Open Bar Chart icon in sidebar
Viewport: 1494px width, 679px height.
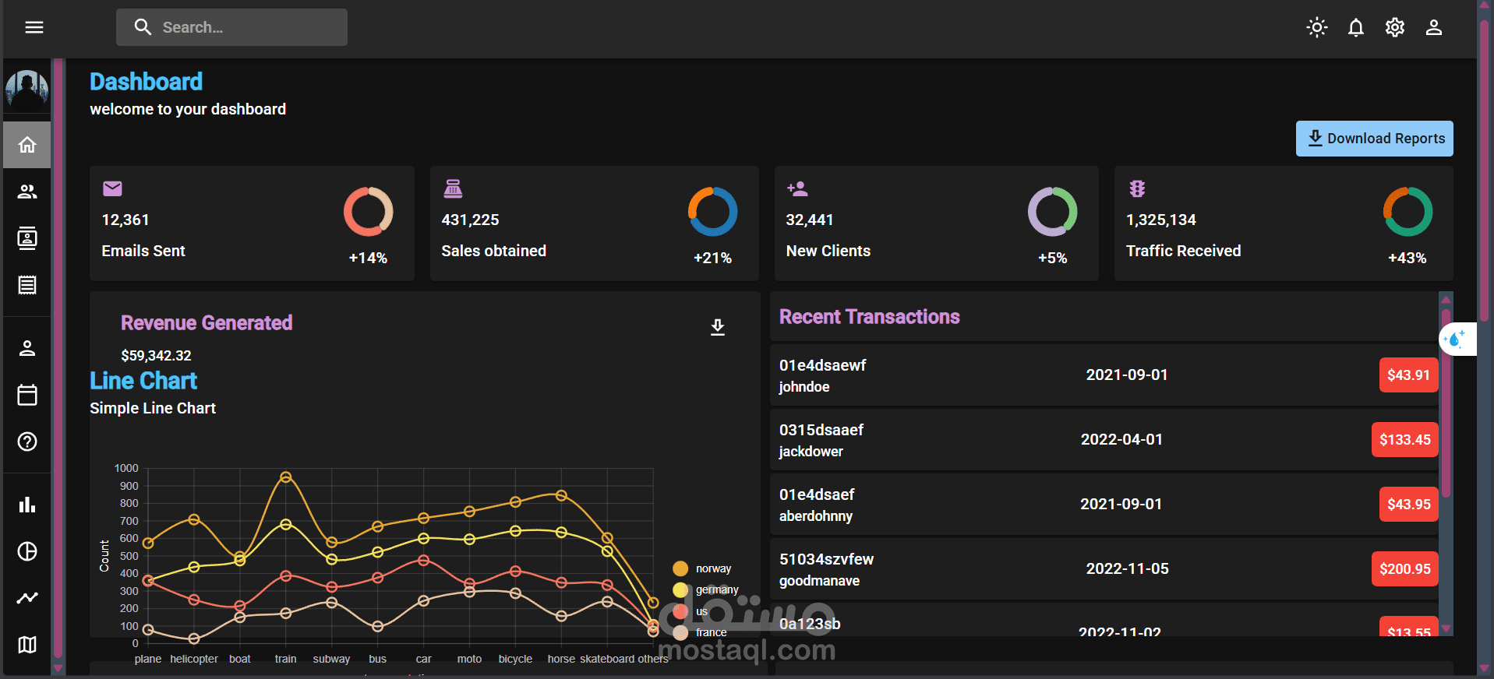point(27,505)
